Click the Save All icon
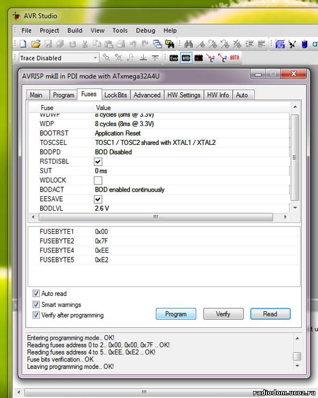Screen dimensions: 318x398 60,44
